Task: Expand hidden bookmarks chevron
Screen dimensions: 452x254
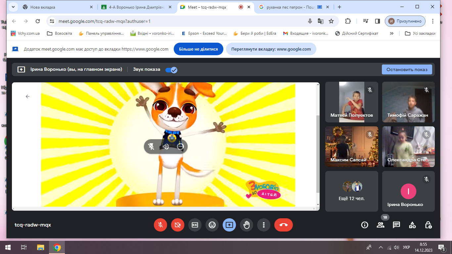Action: [x=392, y=33]
